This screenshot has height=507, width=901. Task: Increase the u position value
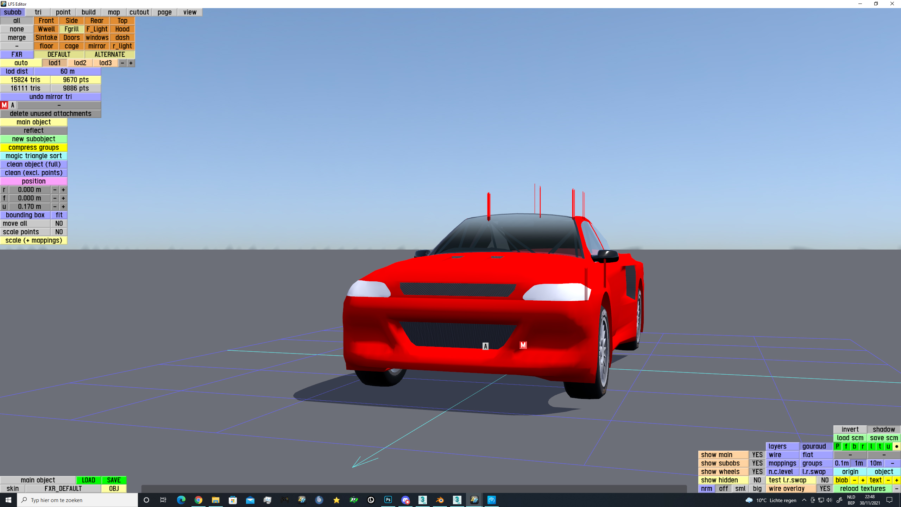[x=63, y=207]
